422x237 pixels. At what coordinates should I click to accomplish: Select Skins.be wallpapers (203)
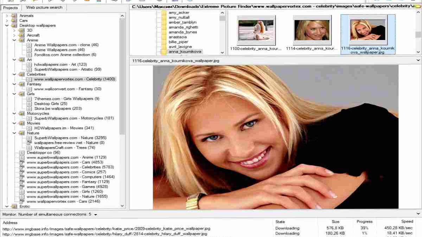(58, 109)
